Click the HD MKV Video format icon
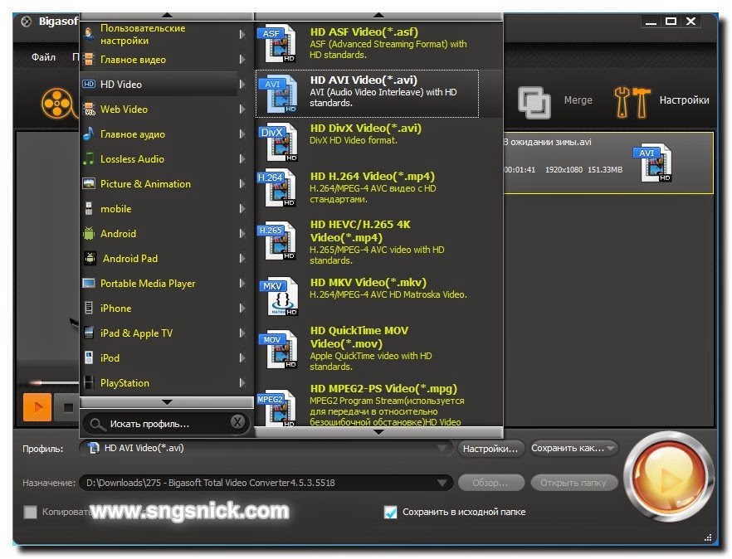The height and width of the screenshot is (559, 732). pyautogui.click(x=279, y=297)
